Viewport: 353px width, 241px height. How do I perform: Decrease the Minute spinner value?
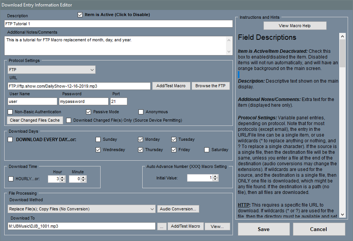(83, 181)
